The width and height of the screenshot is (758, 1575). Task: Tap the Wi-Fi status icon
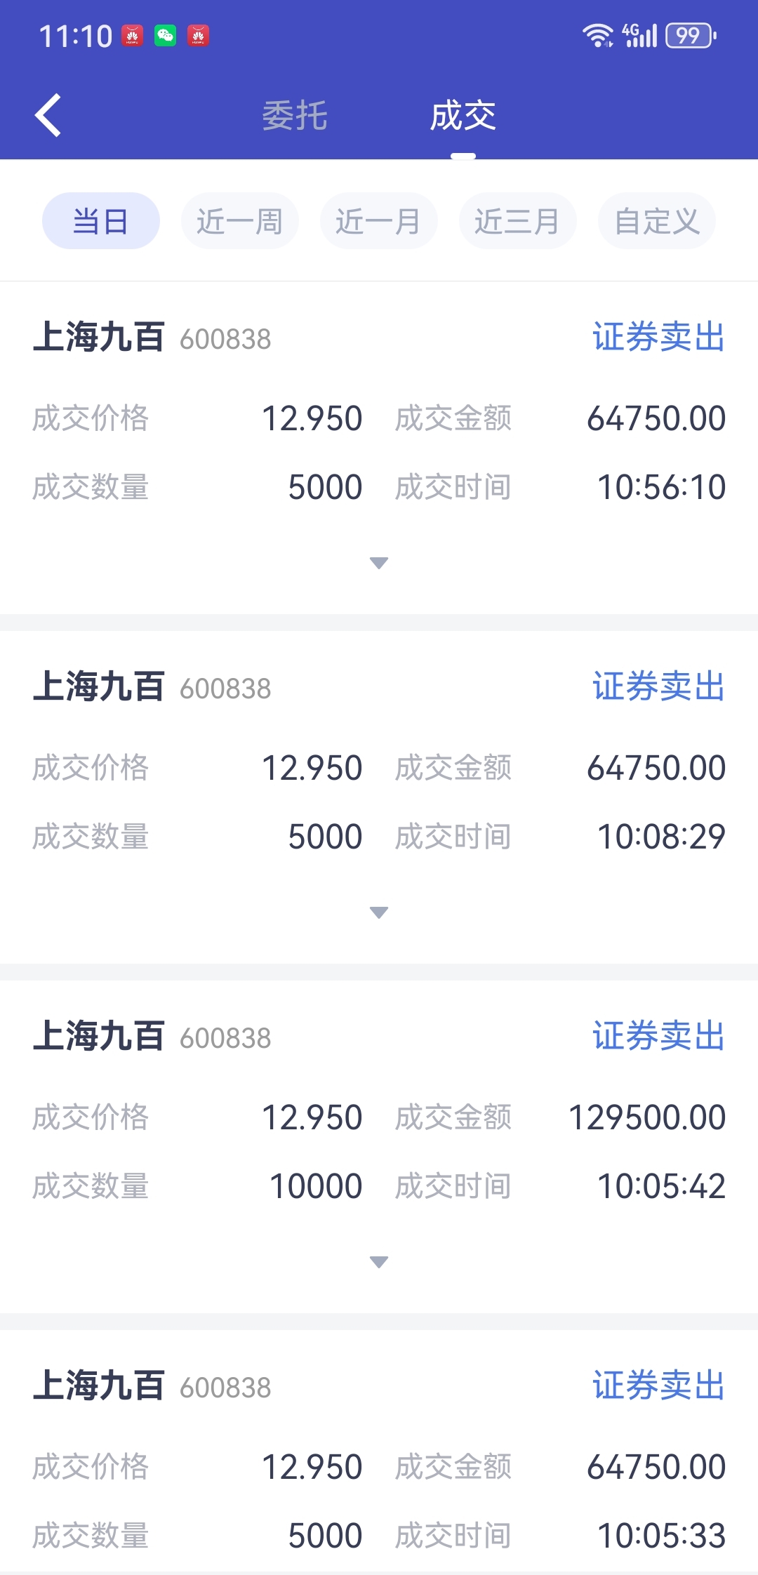598,35
